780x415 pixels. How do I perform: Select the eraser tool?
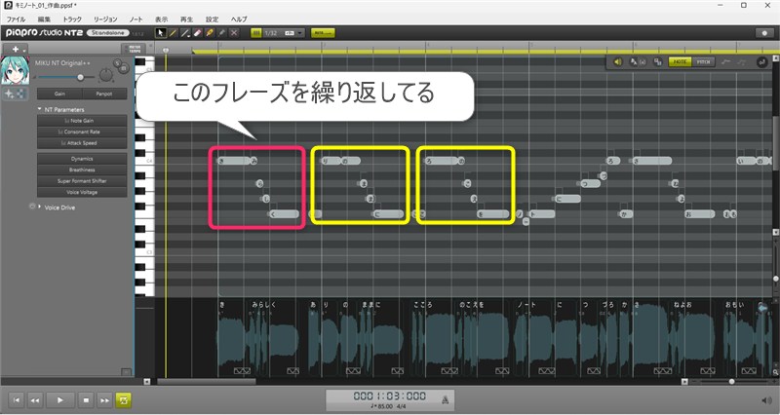click(x=197, y=33)
